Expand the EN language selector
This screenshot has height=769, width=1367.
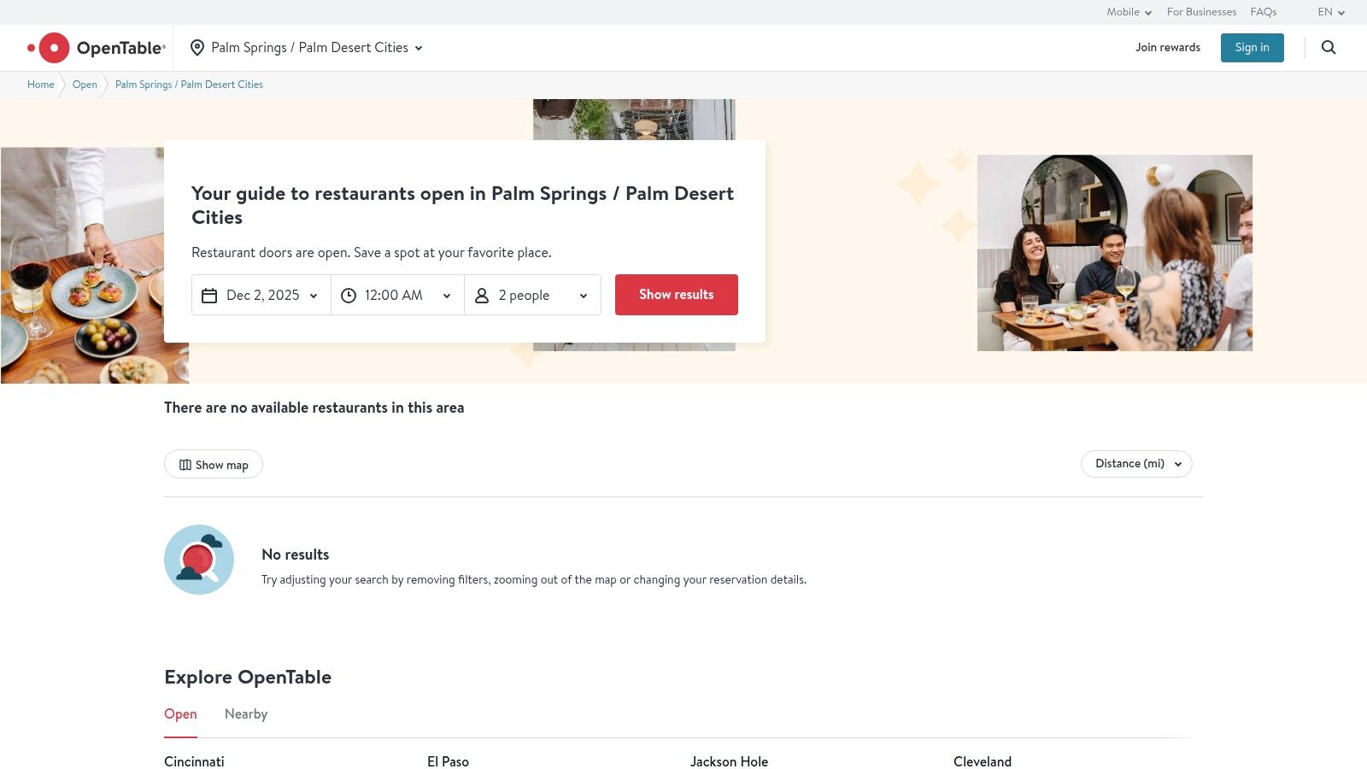[x=1330, y=12]
